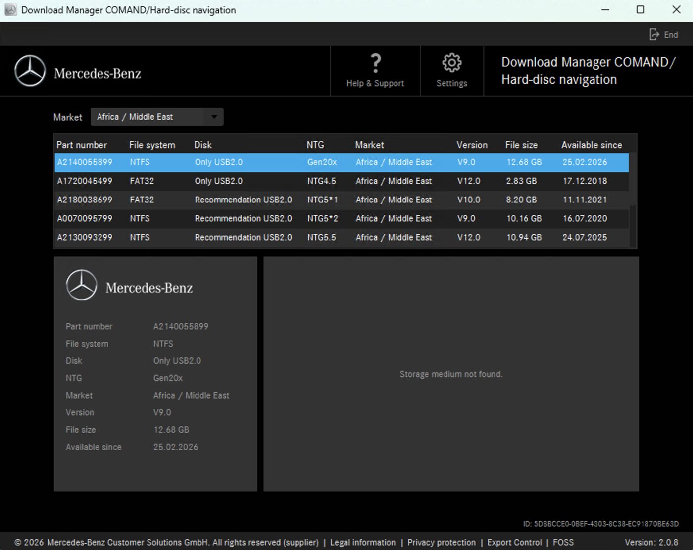Click the Disk column header
This screenshot has width=693, height=550.
(203, 145)
